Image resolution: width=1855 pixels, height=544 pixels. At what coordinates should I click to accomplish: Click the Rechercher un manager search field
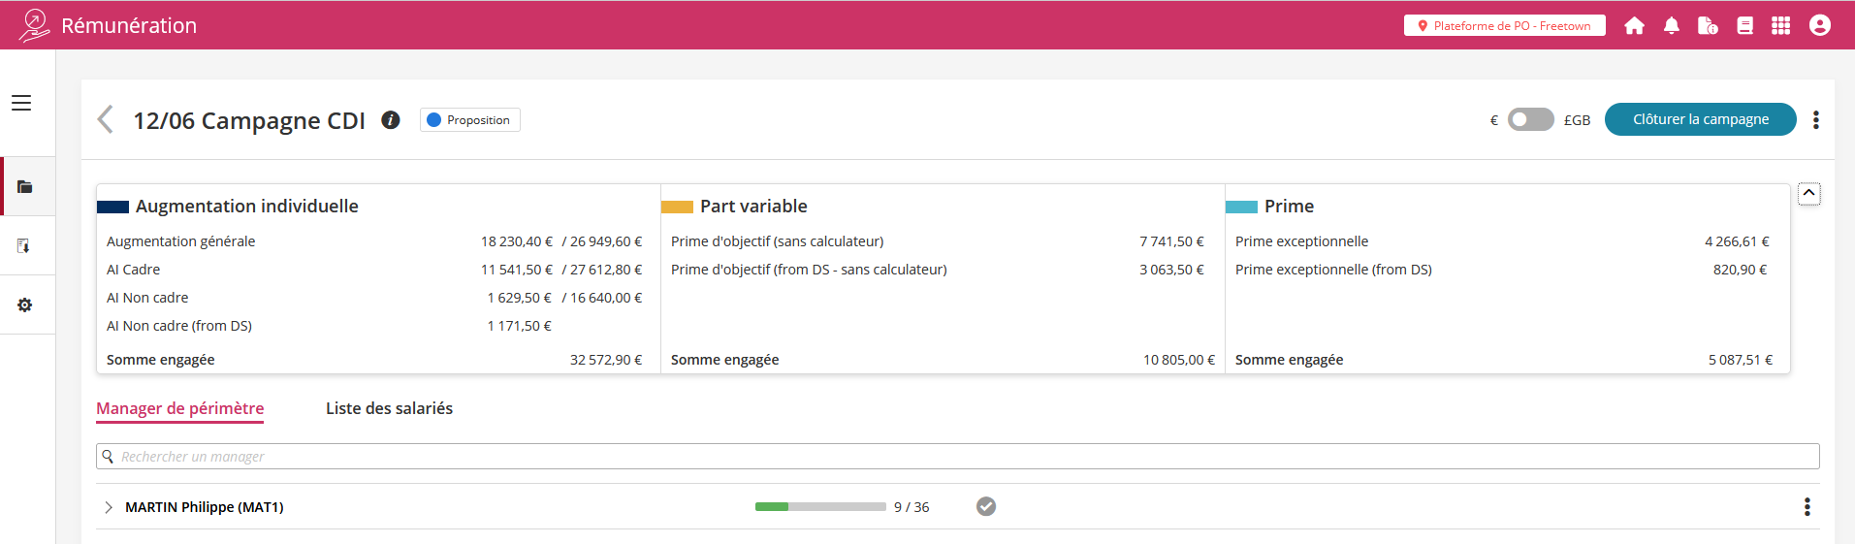point(957,457)
